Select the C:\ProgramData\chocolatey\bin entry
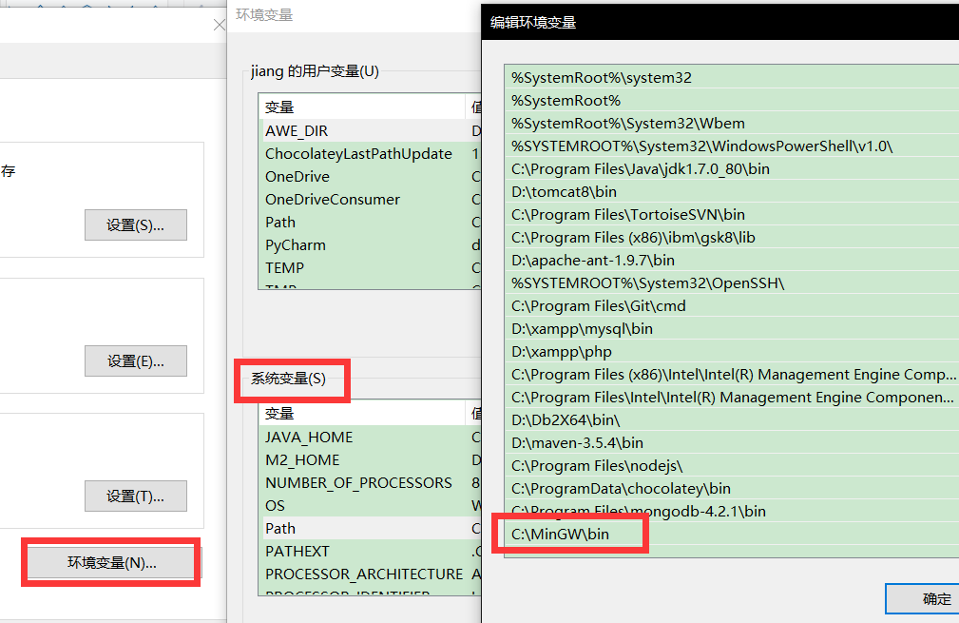 [732, 488]
